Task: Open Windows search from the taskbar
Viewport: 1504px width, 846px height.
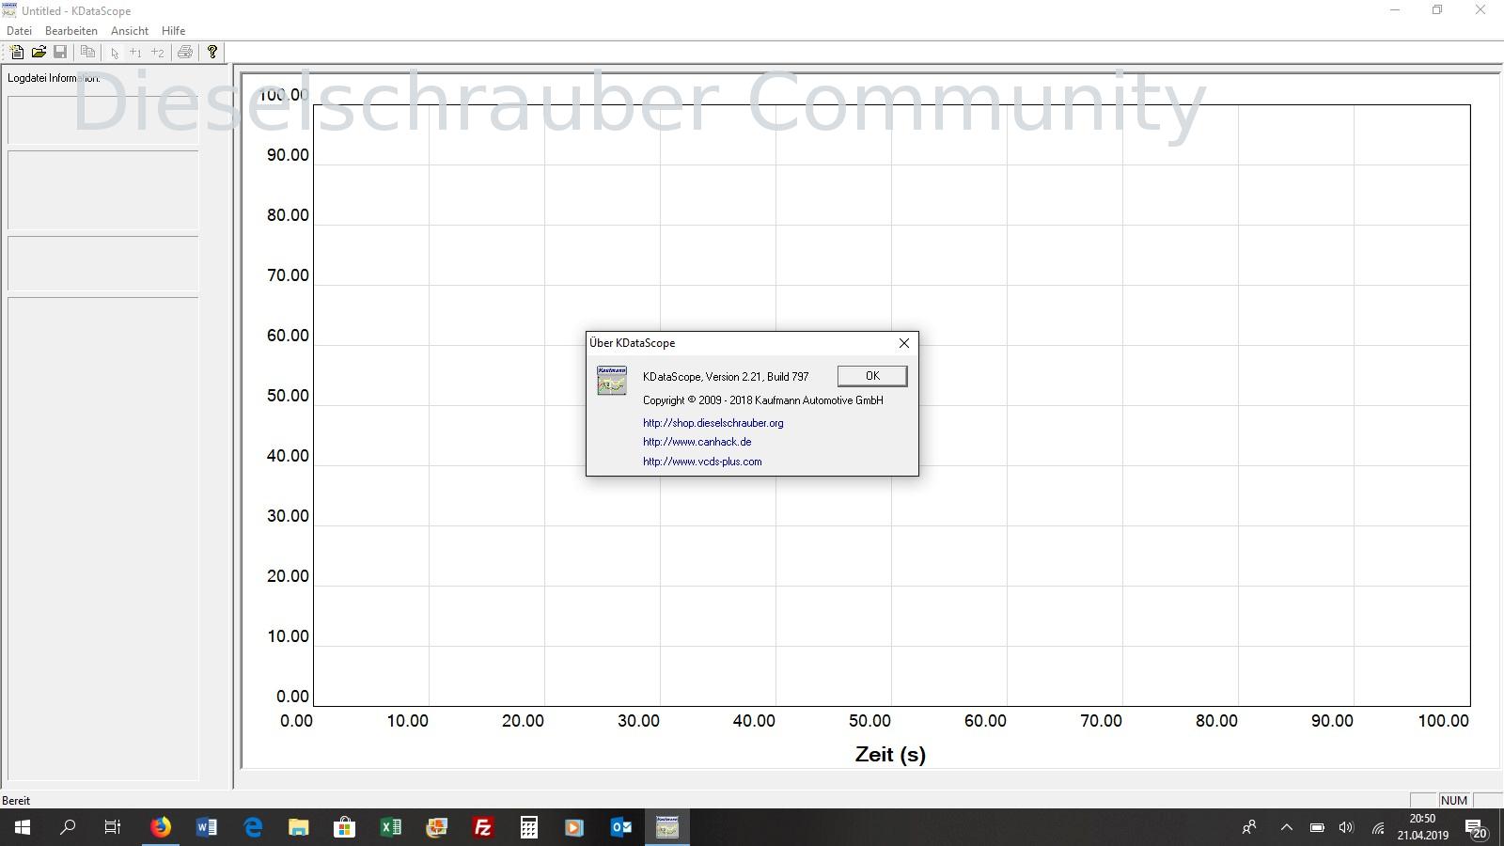Action: pos(68,827)
